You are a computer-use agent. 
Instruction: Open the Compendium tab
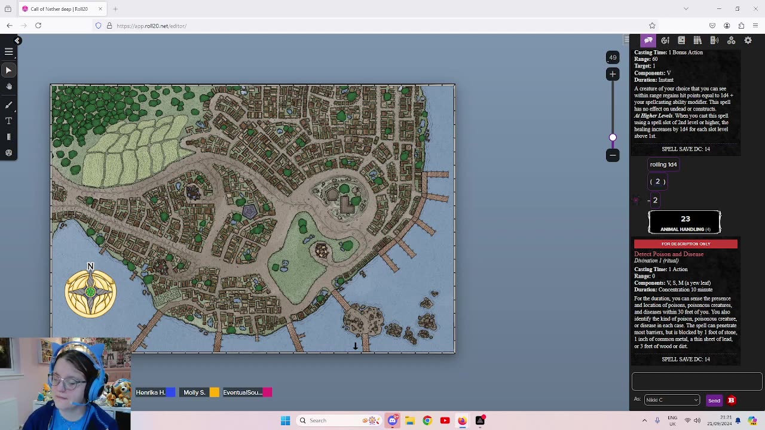[x=697, y=41]
